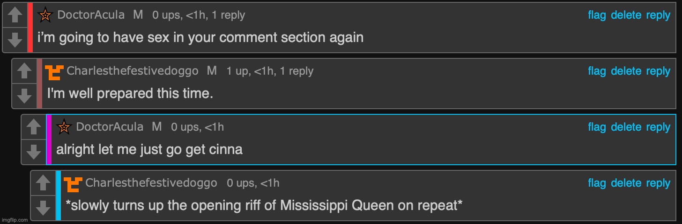The height and width of the screenshot is (224, 682).
Task: Flag DoctorAcula's first comment
Action: point(597,15)
